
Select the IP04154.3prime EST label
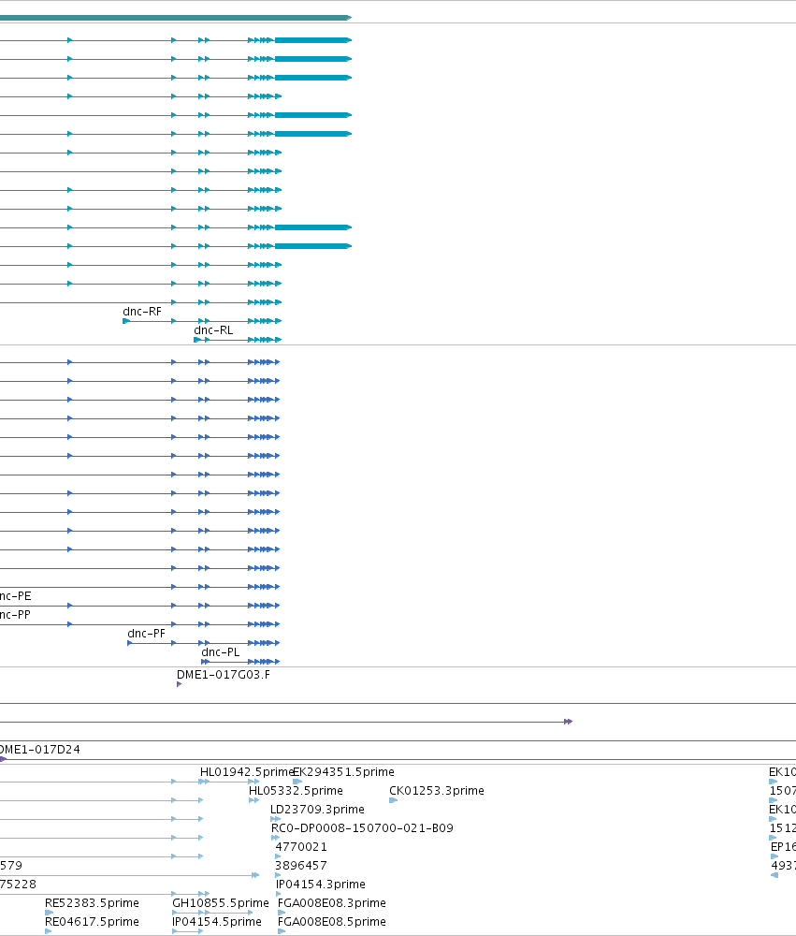[x=321, y=885]
